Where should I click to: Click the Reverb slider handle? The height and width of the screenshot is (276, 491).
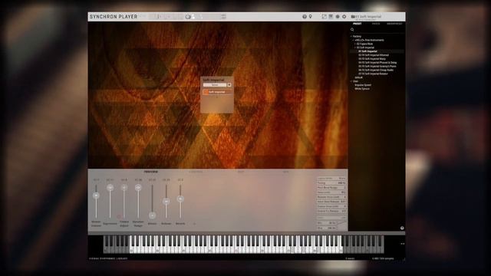[180, 199]
